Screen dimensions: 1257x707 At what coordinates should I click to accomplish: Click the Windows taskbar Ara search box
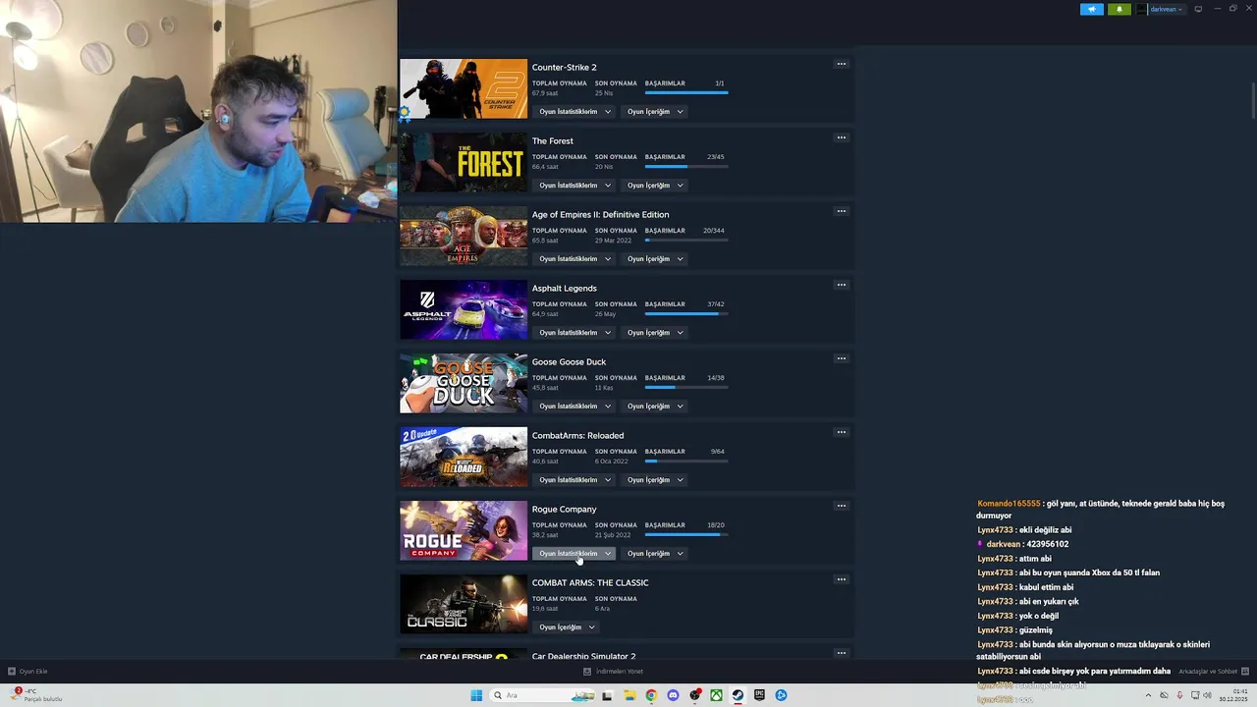(x=543, y=695)
